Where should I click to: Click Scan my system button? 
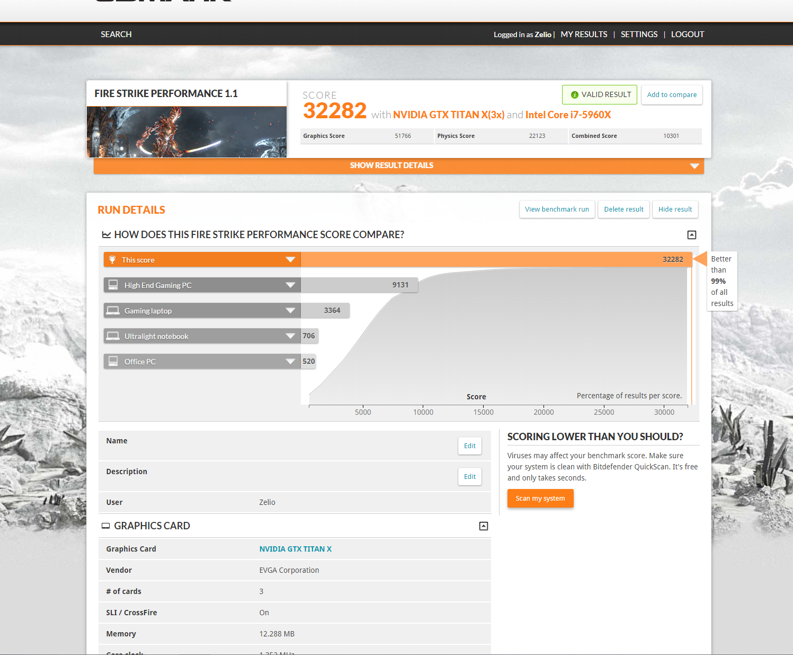click(x=540, y=498)
